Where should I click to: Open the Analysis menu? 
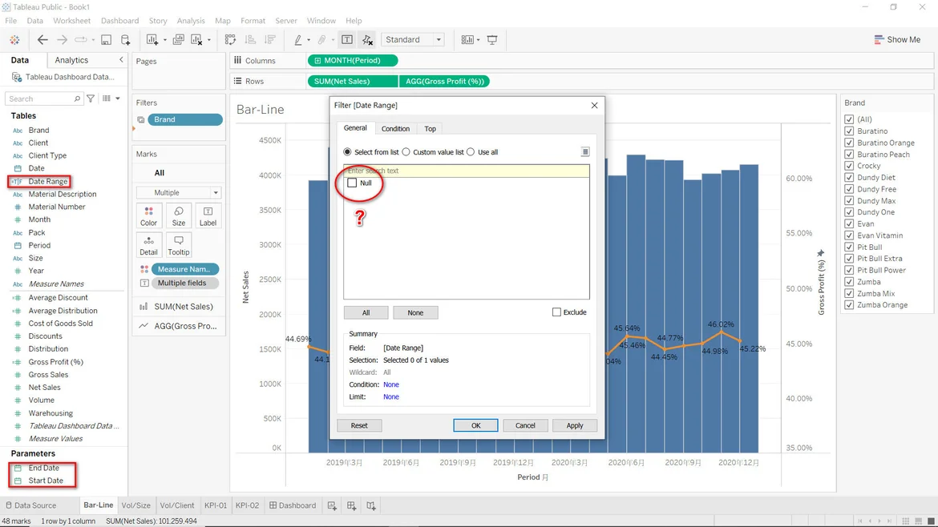point(191,21)
